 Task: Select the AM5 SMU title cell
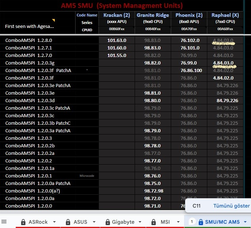tap(122, 6)
